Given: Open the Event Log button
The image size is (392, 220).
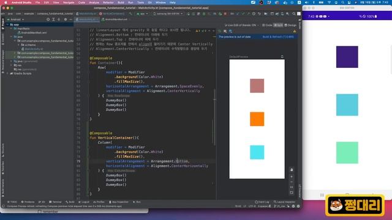Looking at the screenshot, I should pos(262,202).
